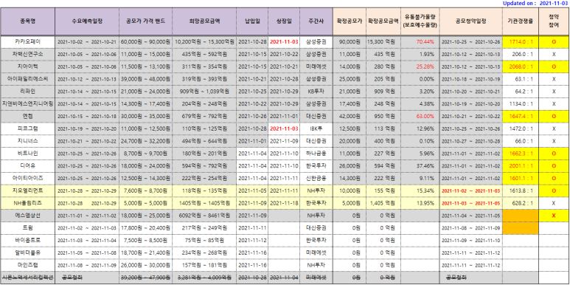Click the 1714.0 : 1 competition ratio cell

coord(520,42)
